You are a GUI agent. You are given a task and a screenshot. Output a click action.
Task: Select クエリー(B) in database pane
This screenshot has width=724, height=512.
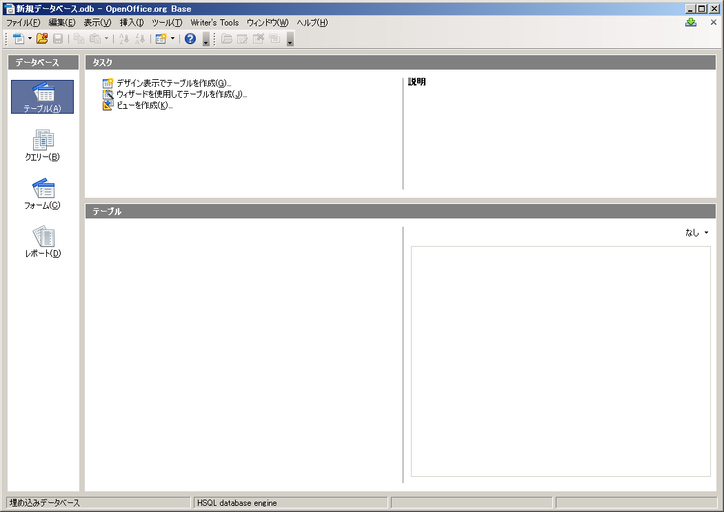(43, 145)
